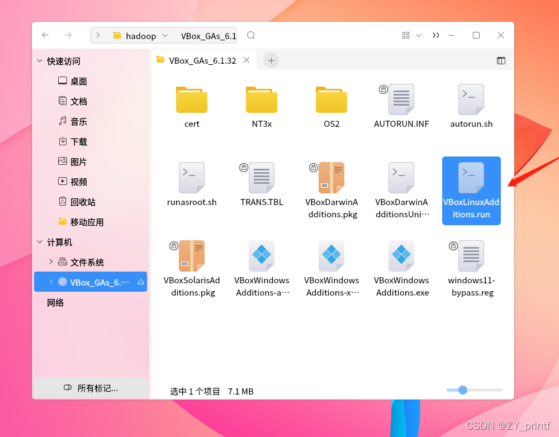Select the autorun.sh script icon
The image size is (559, 437).
pyautogui.click(x=471, y=99)
